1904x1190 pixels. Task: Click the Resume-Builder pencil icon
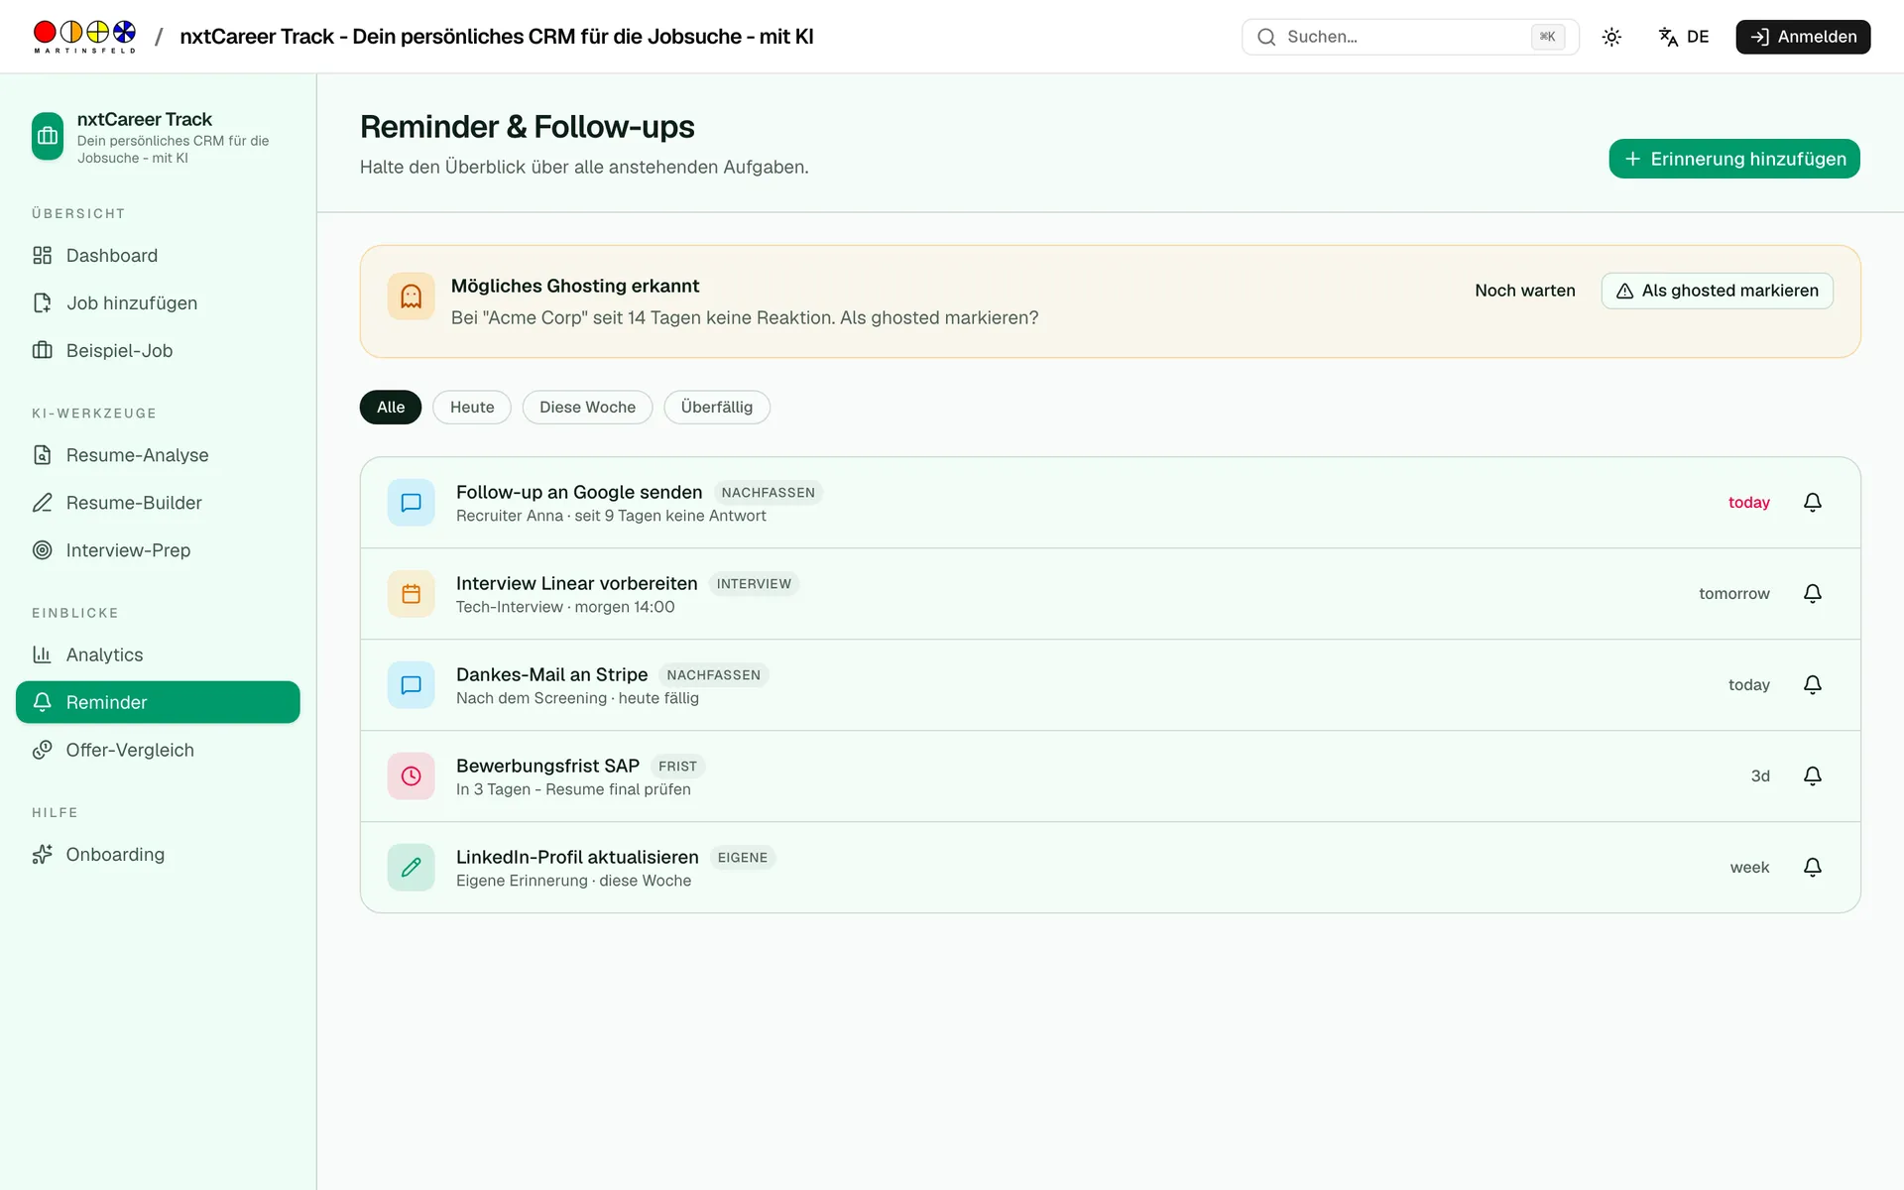click(42, 503)
